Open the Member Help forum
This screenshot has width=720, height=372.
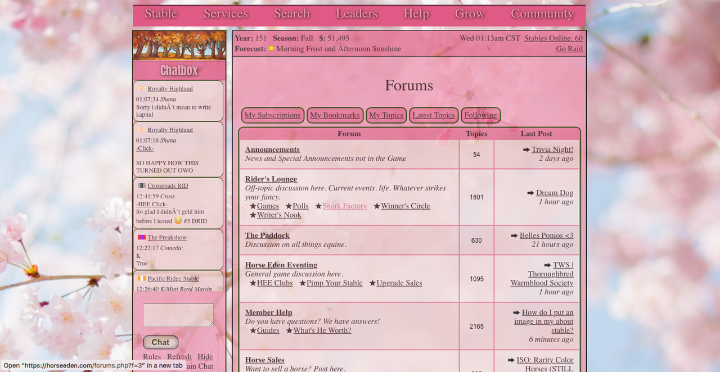(x=268, y=312)
